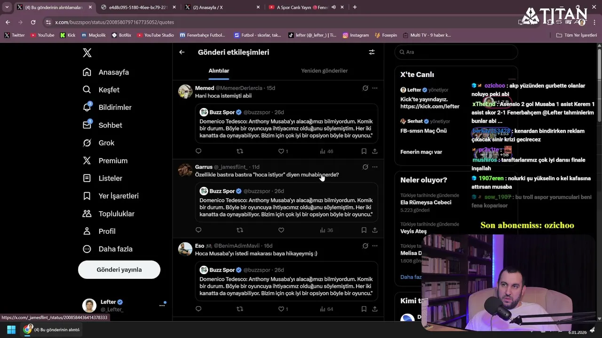Image resolution: width=602 pixels, height=338 pixels.
Task: Open Kick bookmark
Action: [x=68, y=35]
